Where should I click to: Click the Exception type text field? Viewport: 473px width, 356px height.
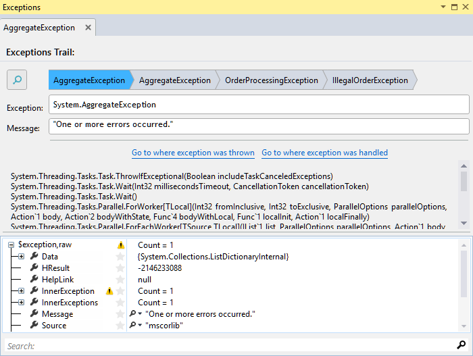(259, 105)
